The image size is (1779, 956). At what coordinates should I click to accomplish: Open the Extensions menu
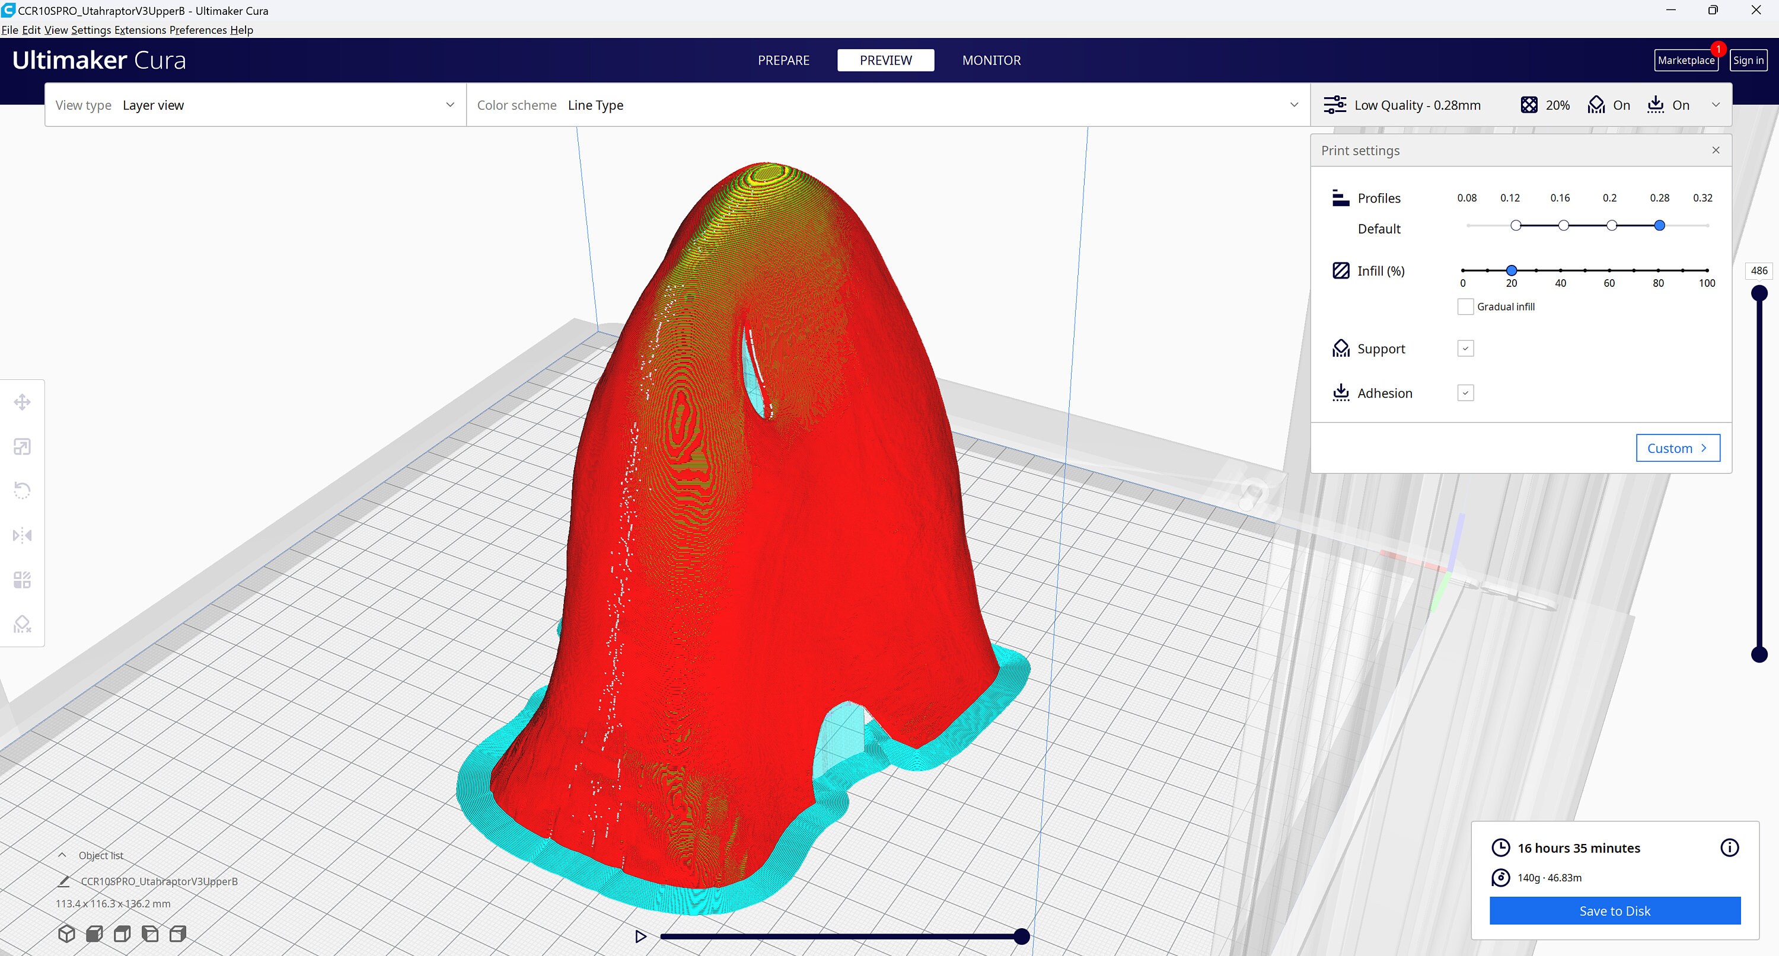tap(140, 30)
